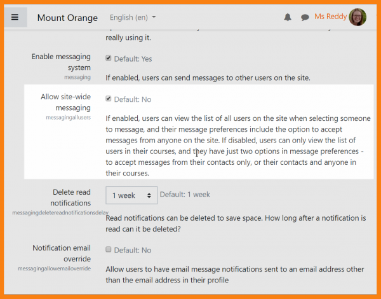The height and width of the screenshot is (299, 381).
Task: Click the Default: Yes text
Action: coord(133,59)
